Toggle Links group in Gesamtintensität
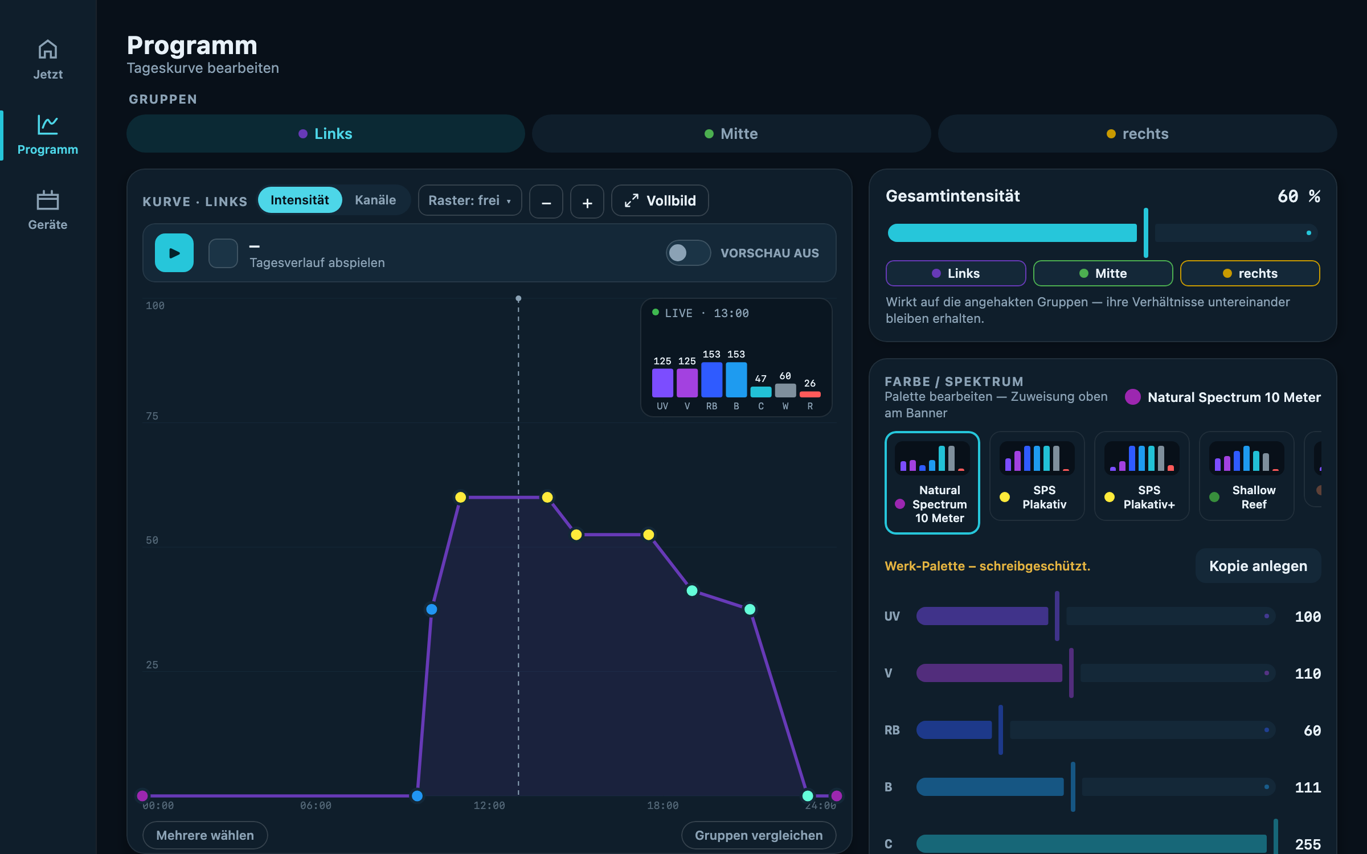Screen dimensions: 1367x854 click(x=956, y=274)
